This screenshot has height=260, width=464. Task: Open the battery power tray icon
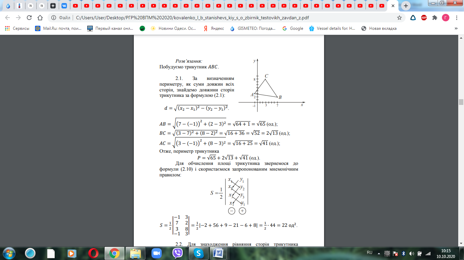[420, 253]
